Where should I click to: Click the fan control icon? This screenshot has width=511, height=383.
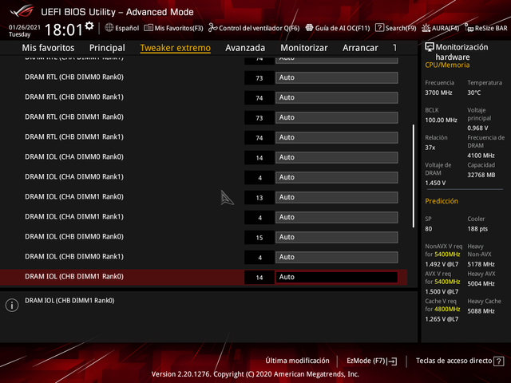point(213,28)
